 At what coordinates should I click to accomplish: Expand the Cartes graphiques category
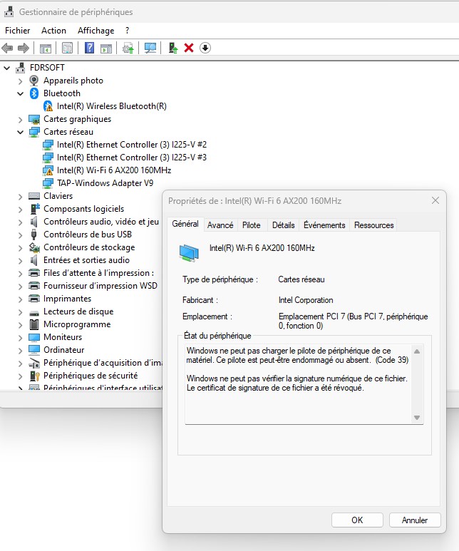coord(21,119)
